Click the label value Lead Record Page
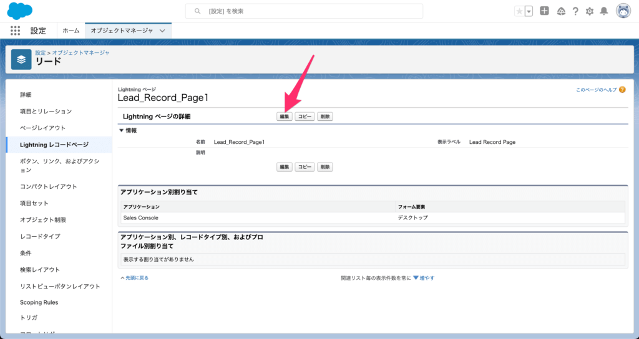 click(492, 142)
